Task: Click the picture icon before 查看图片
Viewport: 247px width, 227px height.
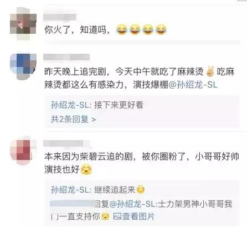Action: [x=117, y=216]
